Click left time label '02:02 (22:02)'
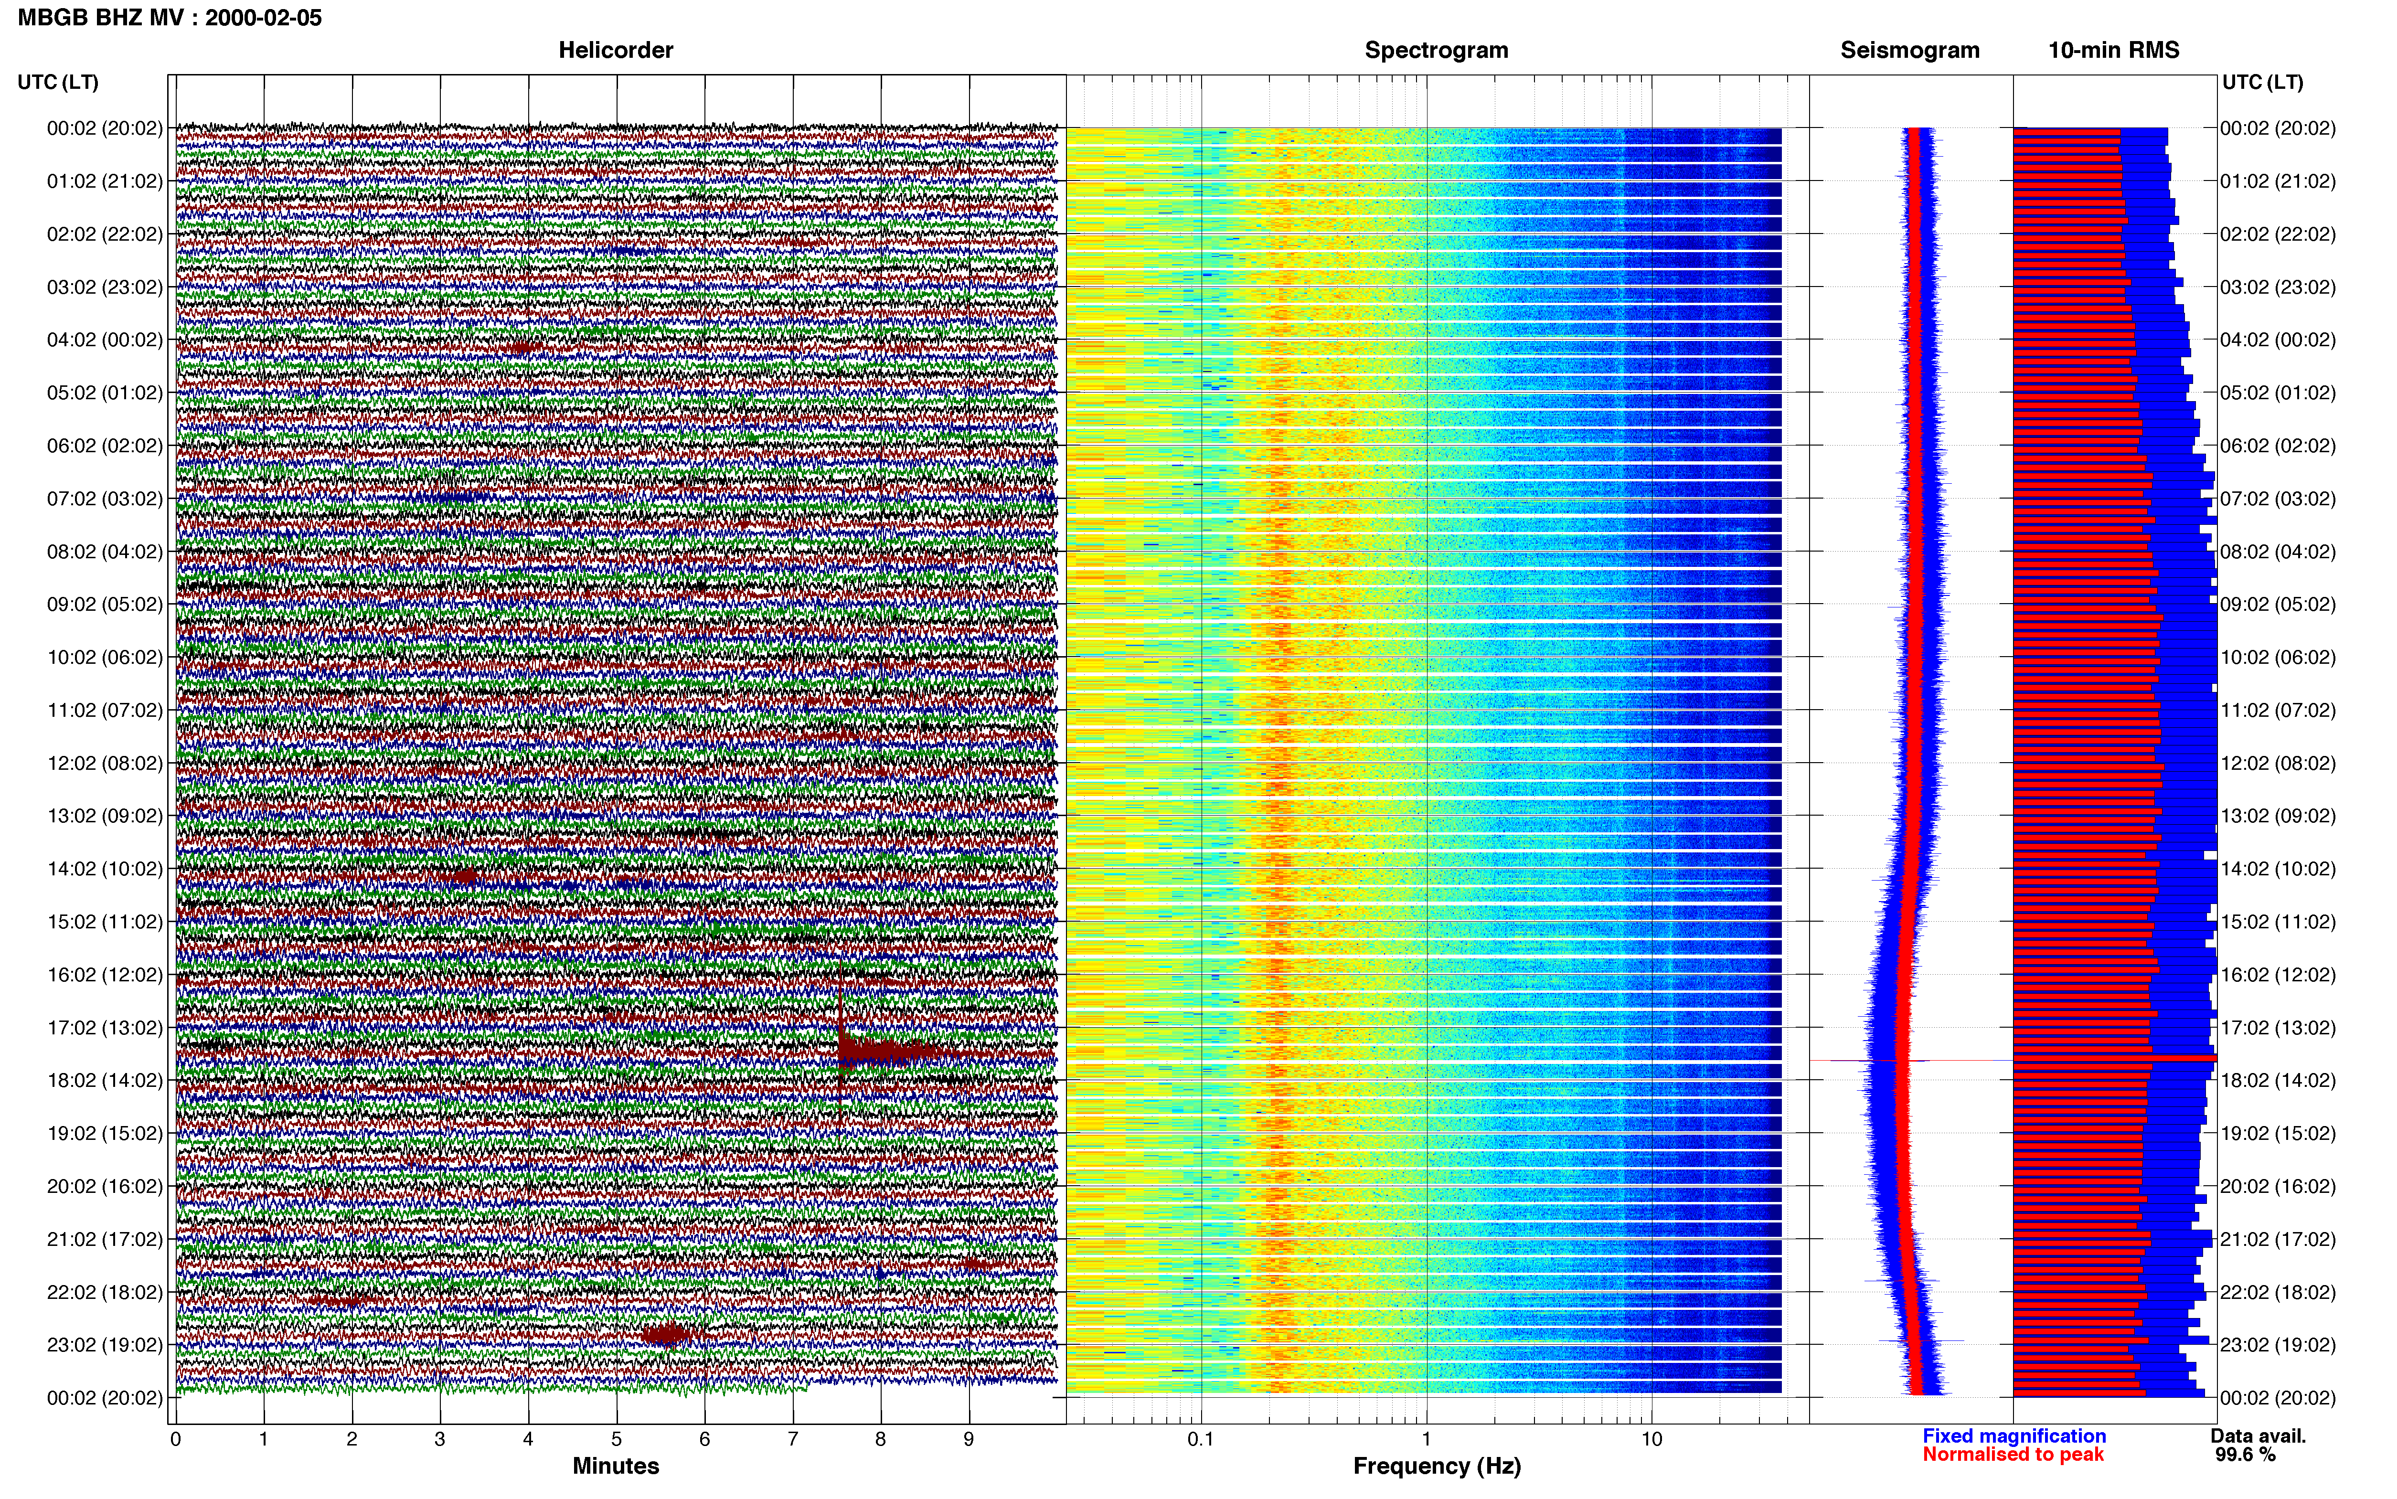This screenshot has height=1499, width=2397. (x=105, y=234)
